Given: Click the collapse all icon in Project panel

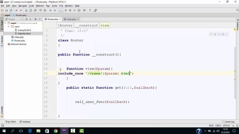Looking at the screenshot, I should click(x=30, y=19).
